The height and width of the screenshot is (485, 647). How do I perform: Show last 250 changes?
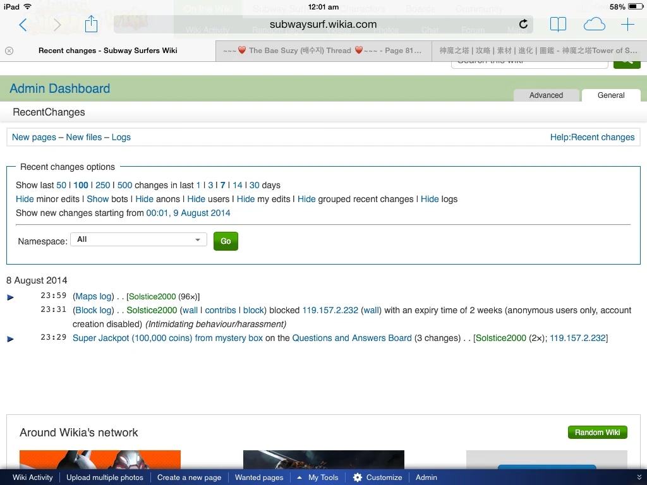[x=103, y=185]
